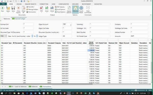Click the taskbar search magnifier icon
This screenshot has width=153, height=95.
(6, 93)
